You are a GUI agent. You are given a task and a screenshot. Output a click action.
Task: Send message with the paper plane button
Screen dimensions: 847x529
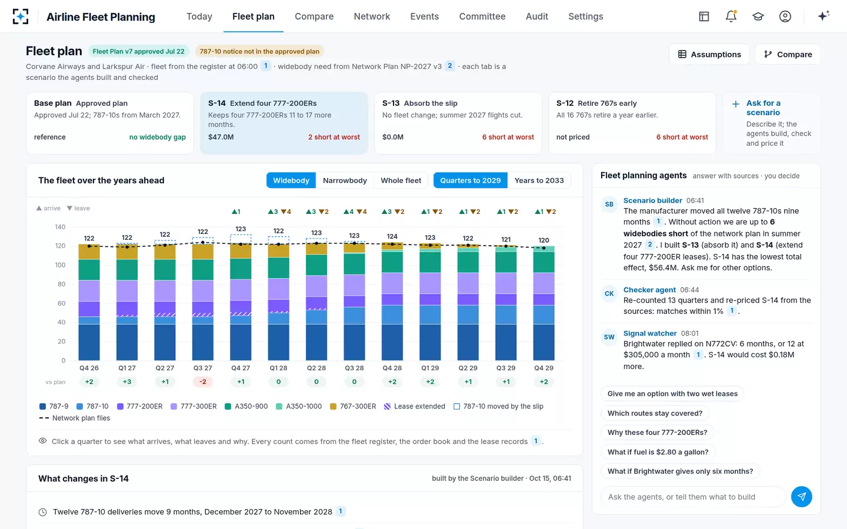(802, 497)
